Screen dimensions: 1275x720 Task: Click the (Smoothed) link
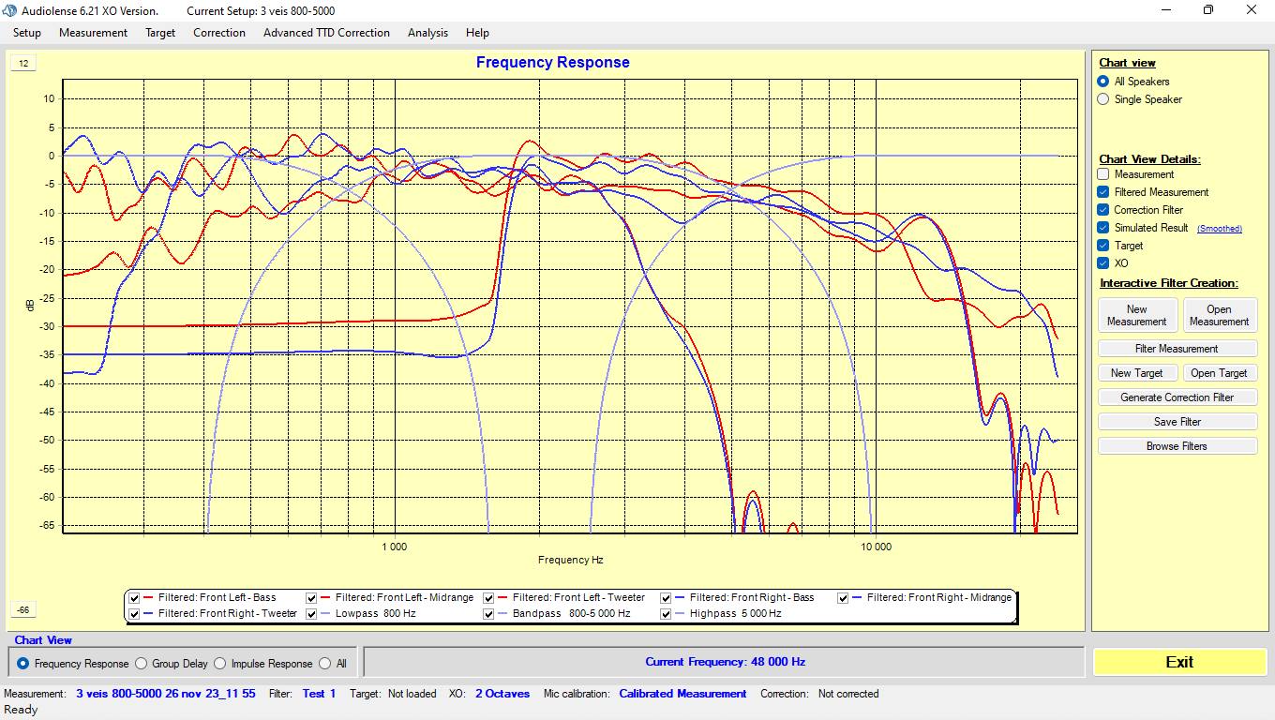point(1220,229)
